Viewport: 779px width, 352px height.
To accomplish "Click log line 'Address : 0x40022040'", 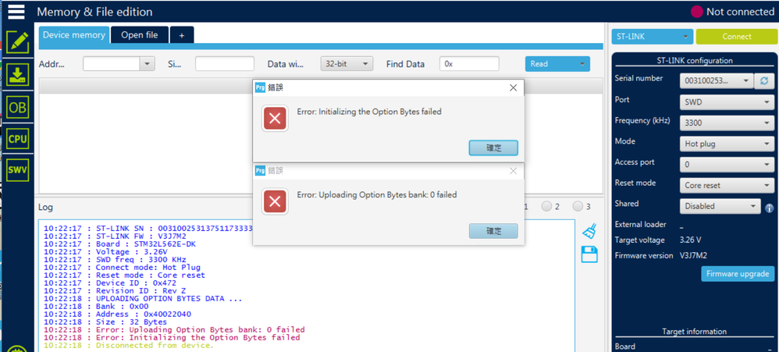I will coord(117,315).
